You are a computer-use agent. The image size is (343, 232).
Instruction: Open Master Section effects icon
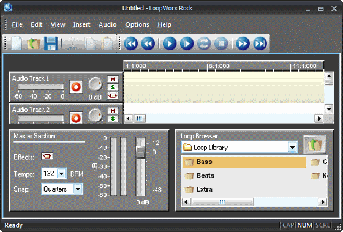click(47, 156)
